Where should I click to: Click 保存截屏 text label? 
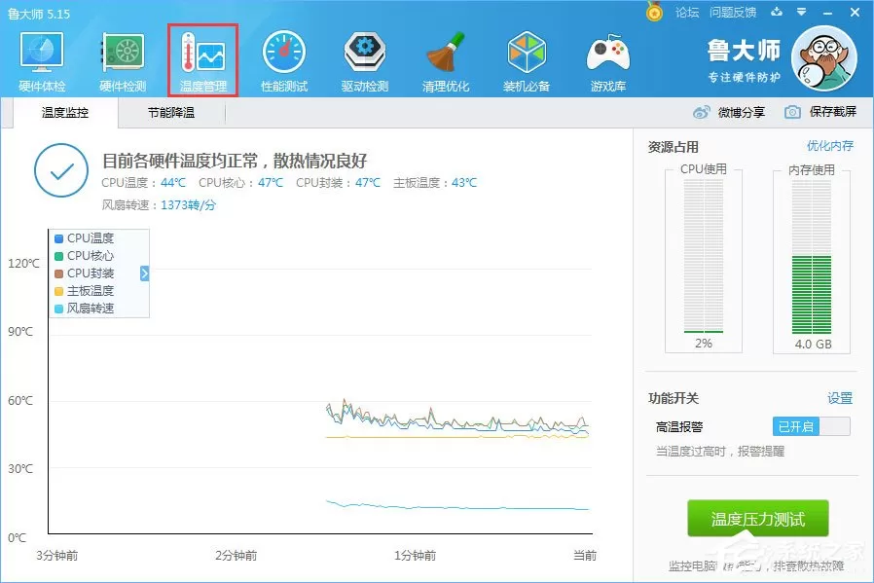[x=833, y=112]
